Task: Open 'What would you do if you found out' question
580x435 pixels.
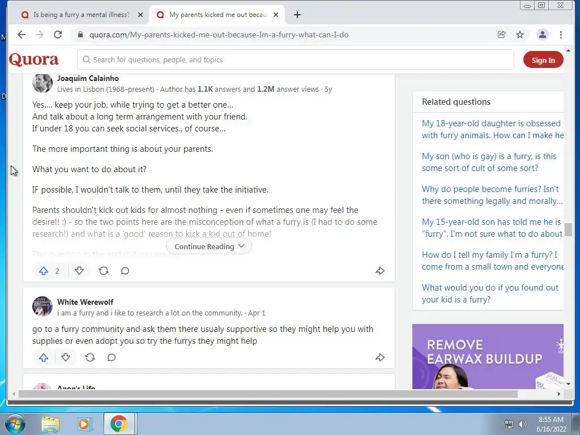Action: coord(490,294)
